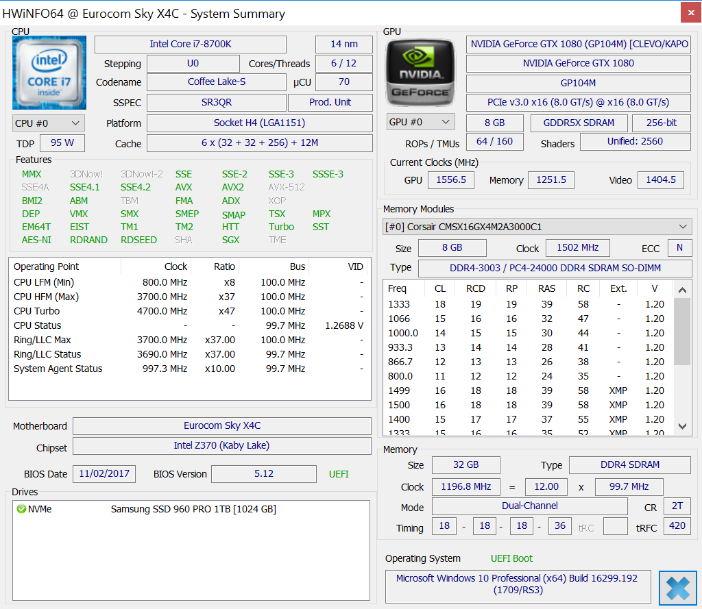The width and height of the screenshot is (702, 609).
Task: Click the memory timings scrollbar thumb
Action: [682, 332]
